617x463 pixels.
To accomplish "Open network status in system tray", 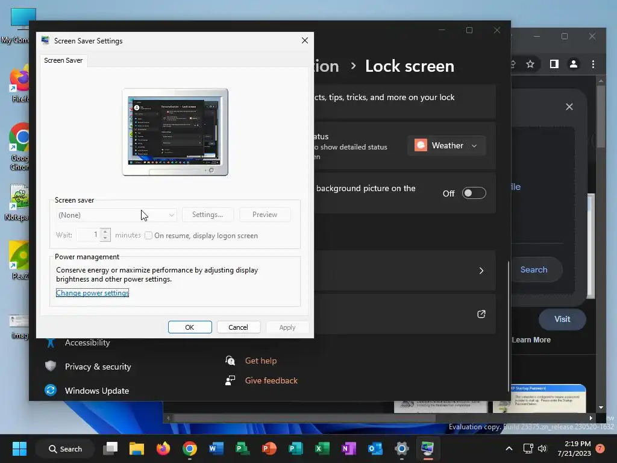I will point(528,449).
